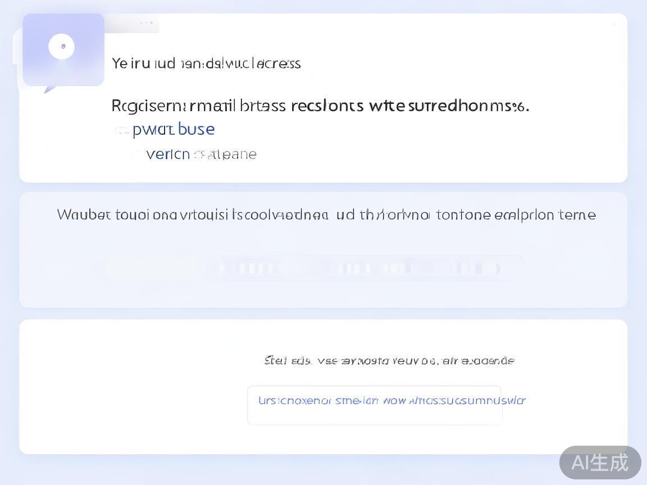
Task: Follow the "vericn atleane" link
Action: 201,154
